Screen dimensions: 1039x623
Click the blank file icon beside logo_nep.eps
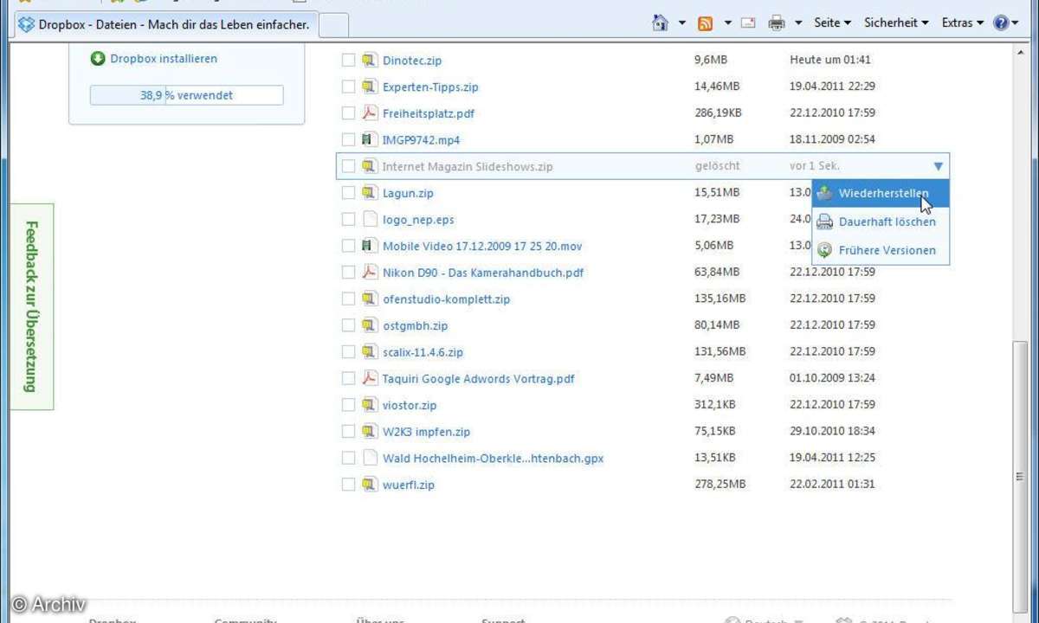[x=369, y=220]
